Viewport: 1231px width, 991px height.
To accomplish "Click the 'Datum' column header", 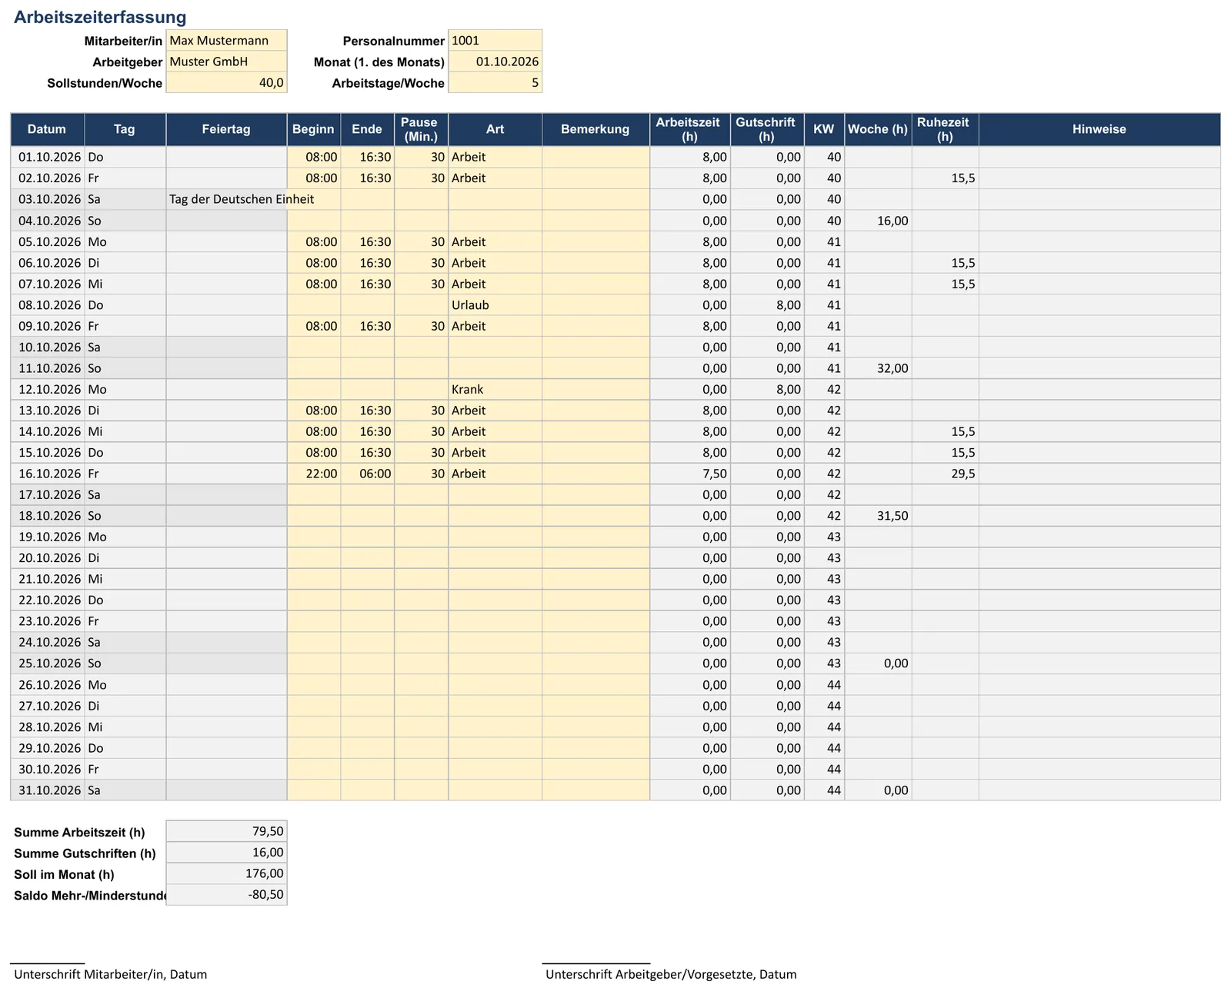I will click(47, 129).
